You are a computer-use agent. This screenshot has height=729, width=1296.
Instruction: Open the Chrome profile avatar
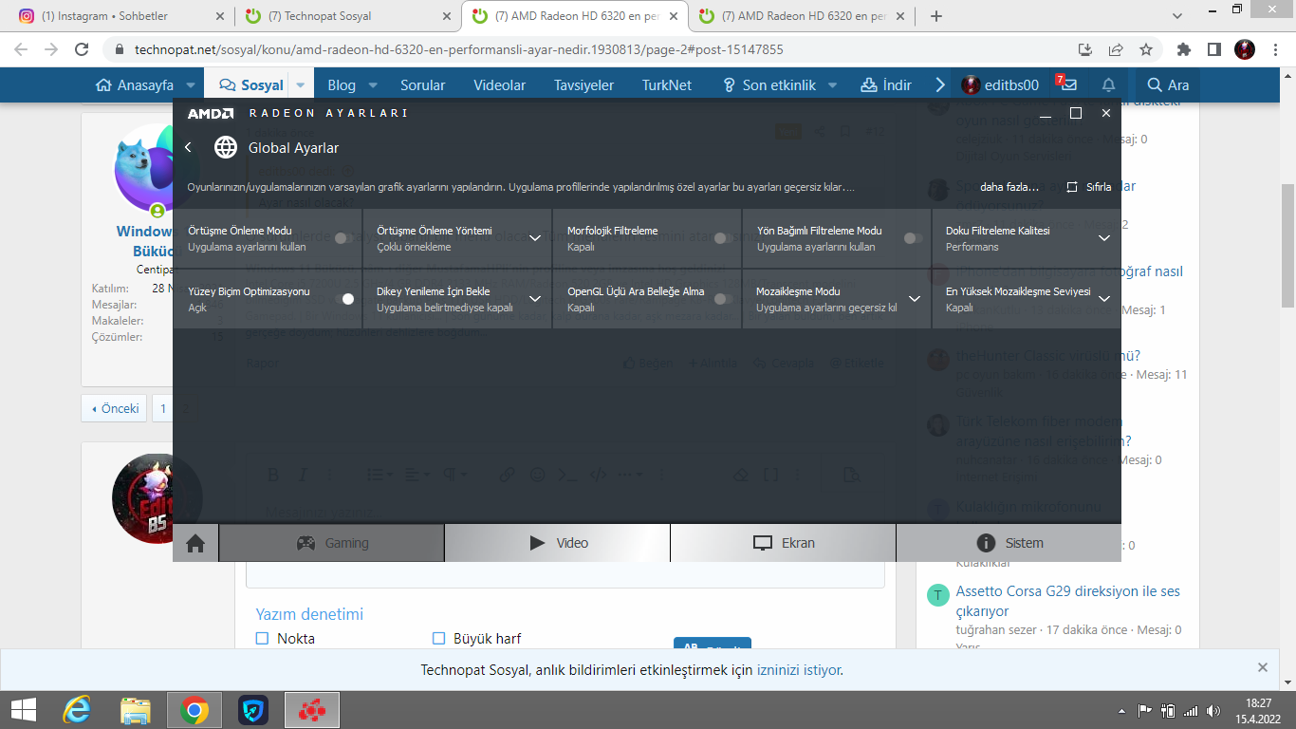(1245, 49)
